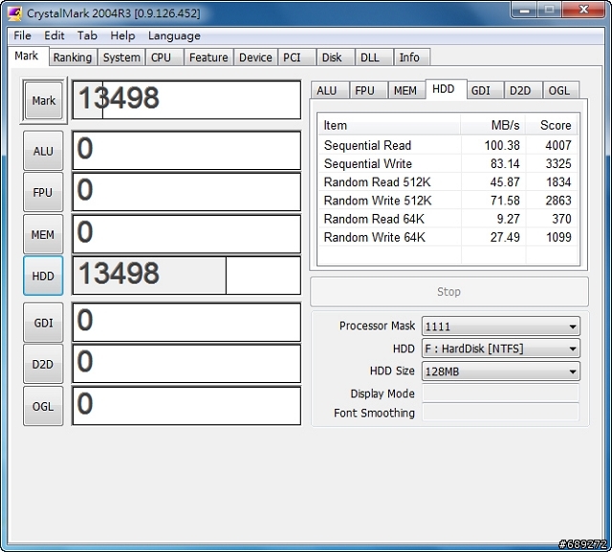Click the 4007 score value
This screenshot has width=612, height=552.
tap(558, 145)
